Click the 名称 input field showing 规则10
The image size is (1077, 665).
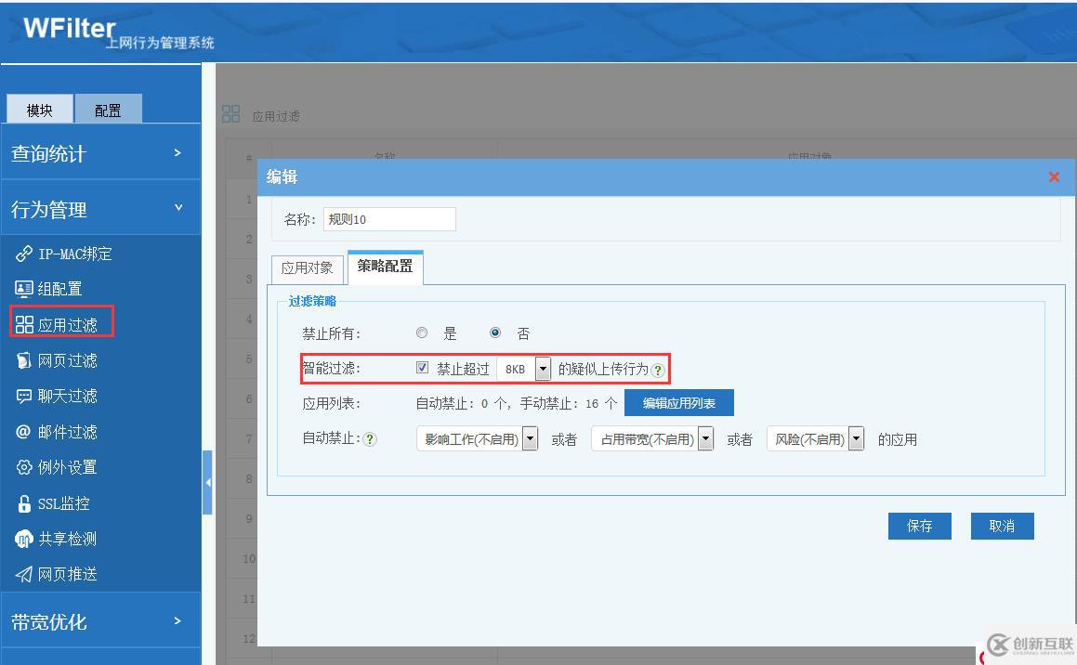pos(390,218)
